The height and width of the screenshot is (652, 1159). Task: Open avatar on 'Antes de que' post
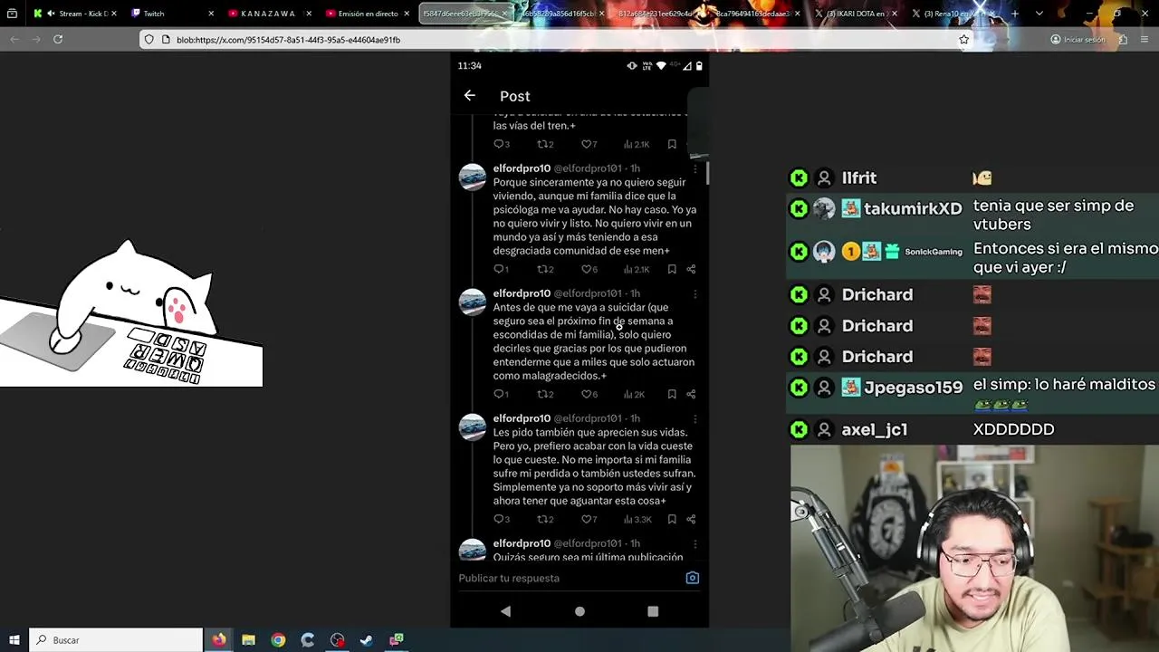pos(472,302)
